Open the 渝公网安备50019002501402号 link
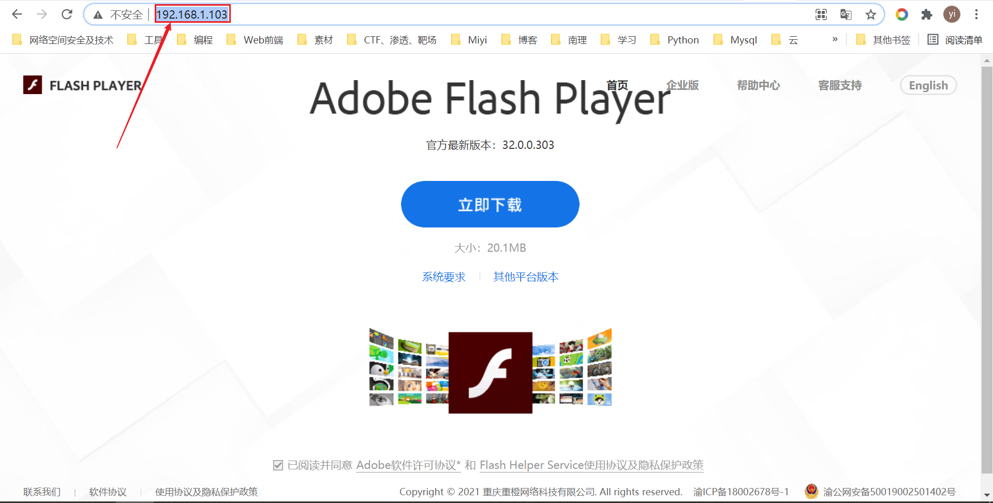The width and height of the screenshot is (993, 503). point(890,492)
